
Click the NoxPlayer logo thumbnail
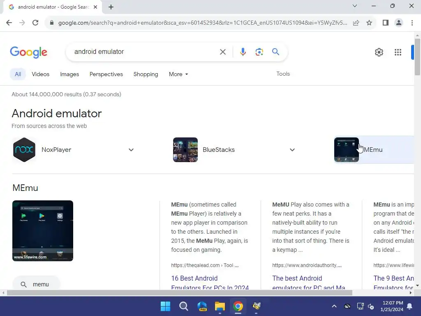point(24,150)
